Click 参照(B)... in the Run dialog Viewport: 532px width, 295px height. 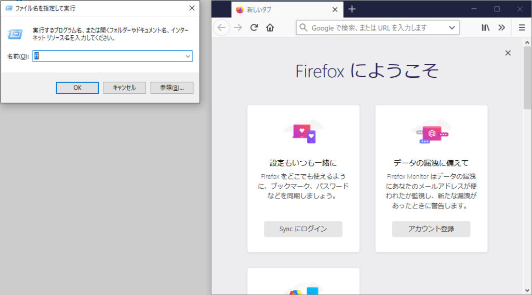click(171, 88)
